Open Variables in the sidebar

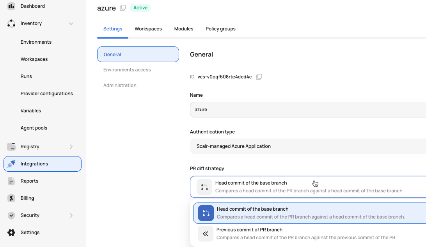point(31,110)
